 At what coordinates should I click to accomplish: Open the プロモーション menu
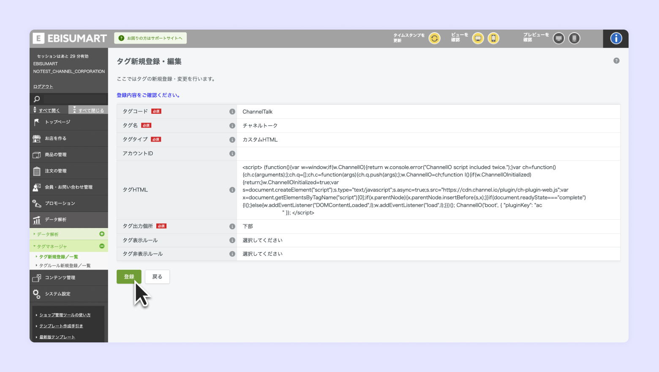pos(69,203)
